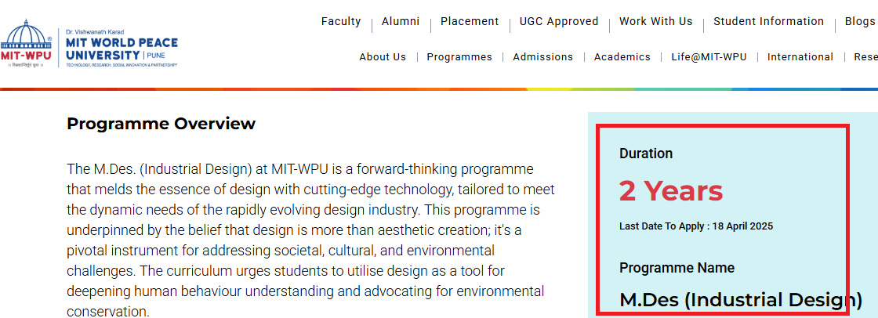Click the M.Des (Industrial Design) programme name
The image size is (878, 318).
tap(740, 300)
